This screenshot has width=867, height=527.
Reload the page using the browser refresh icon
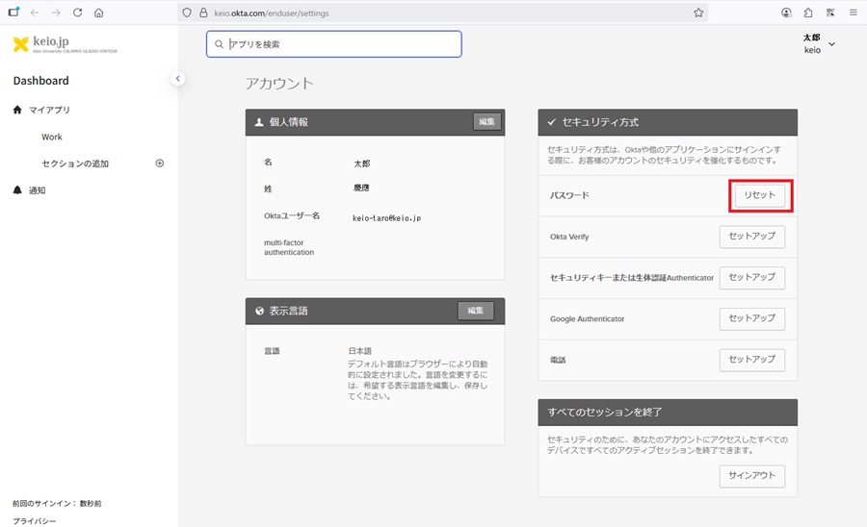pyautogui.click(x=77, y=13)
